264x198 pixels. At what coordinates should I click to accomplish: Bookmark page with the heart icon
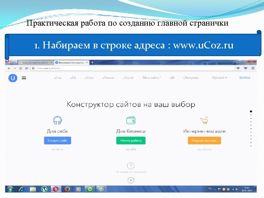coord(238,68)
